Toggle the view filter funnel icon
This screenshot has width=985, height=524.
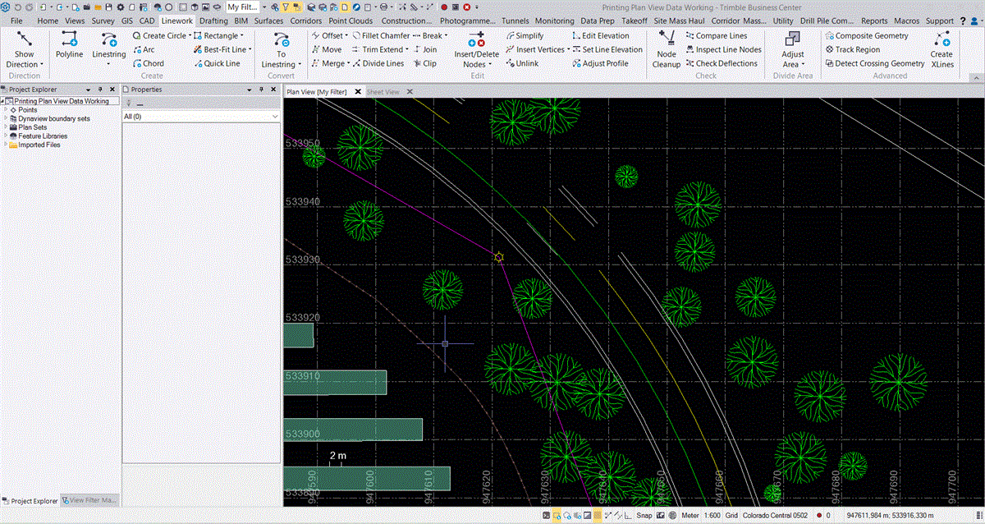pos(284,7)
